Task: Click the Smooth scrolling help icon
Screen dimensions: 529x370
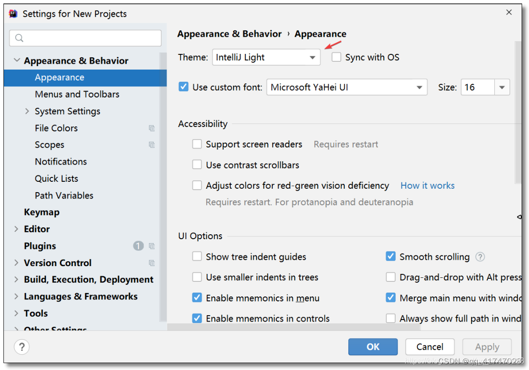Action: tap(480, 257)
